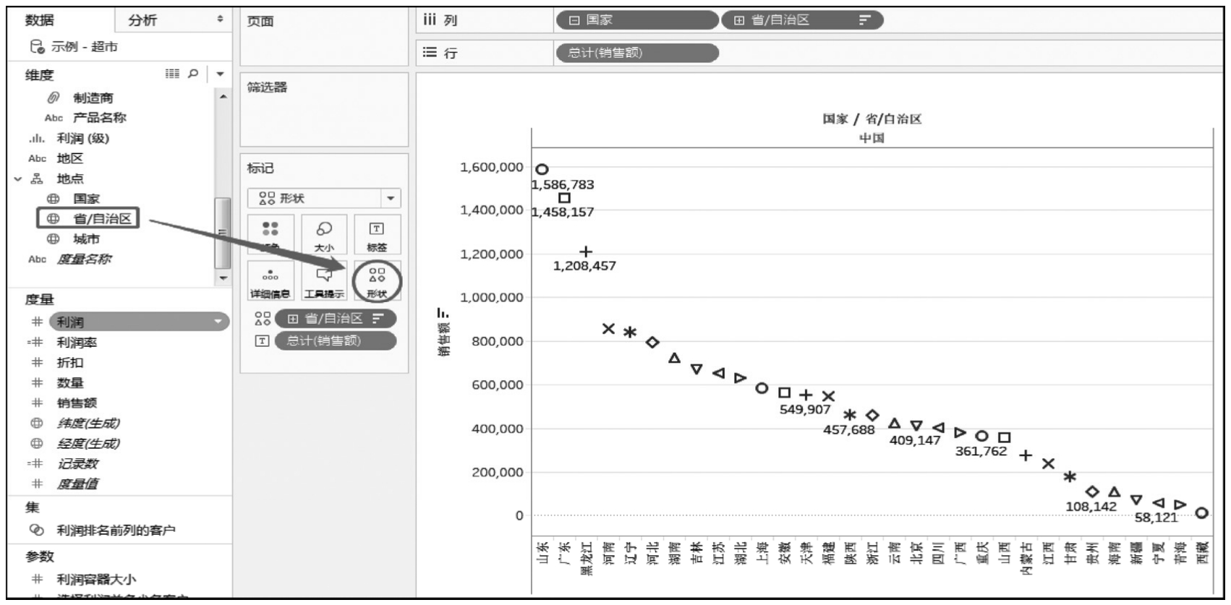The image size is (1231, 605).
Task: Click the Label (标签) marks button
Action: tap(377, 234)
